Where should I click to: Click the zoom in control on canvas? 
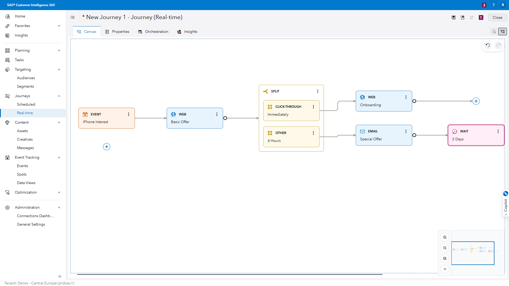coord(445,237)
